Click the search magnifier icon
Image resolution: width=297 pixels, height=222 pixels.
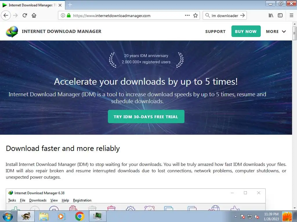pyautogui.click(x=207, y=15)
